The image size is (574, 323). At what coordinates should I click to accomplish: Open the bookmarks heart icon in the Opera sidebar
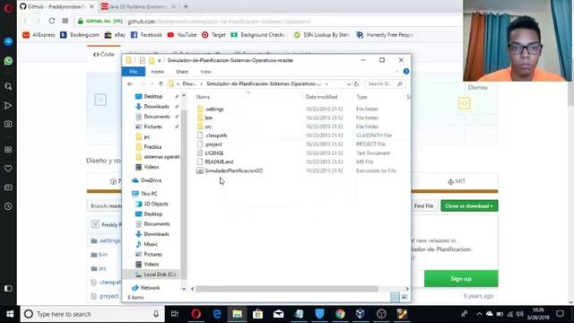[8, 169]
